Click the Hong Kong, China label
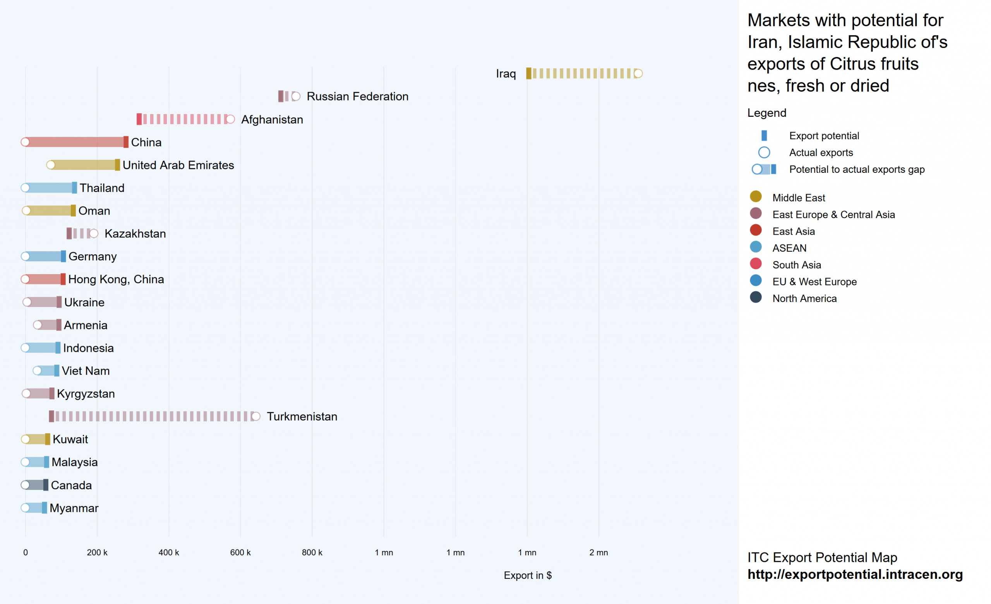The width and height of the screenshot is (991, 604). point(116,279)
